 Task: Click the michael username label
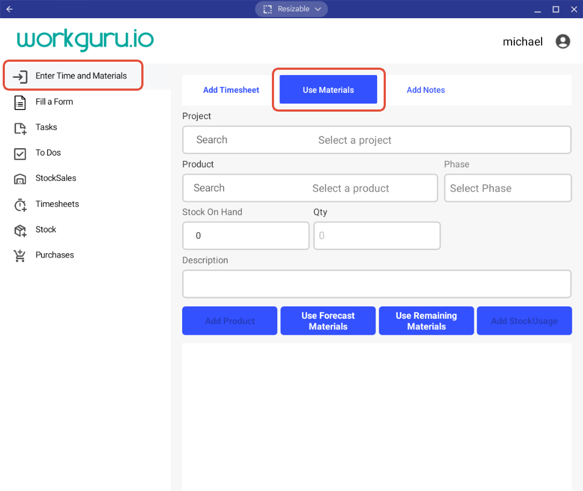tap(522, 42)
